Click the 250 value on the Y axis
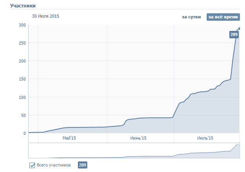Screen dimensions: 245x172 coord(22,43)
